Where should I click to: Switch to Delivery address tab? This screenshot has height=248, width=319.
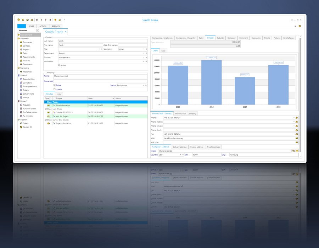(180, 147)
